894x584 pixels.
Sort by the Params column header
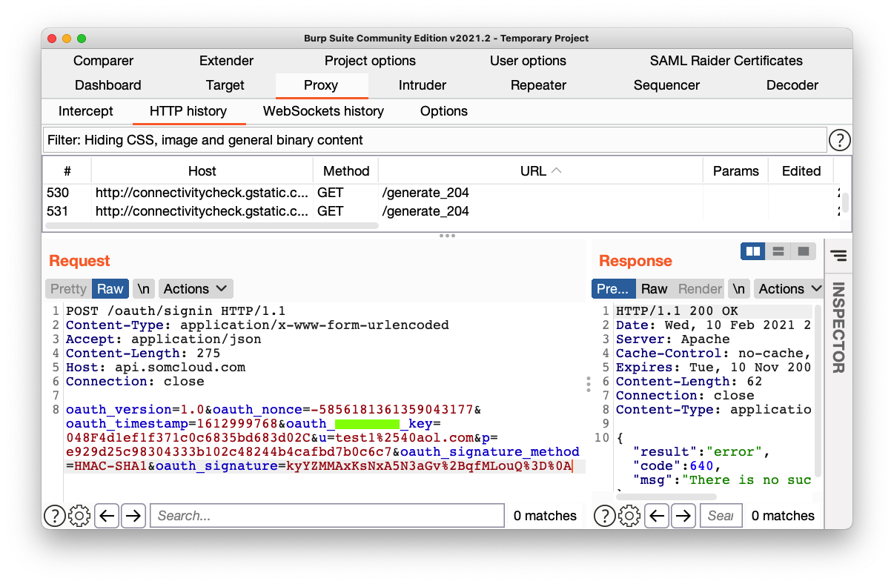coord(735,171)
